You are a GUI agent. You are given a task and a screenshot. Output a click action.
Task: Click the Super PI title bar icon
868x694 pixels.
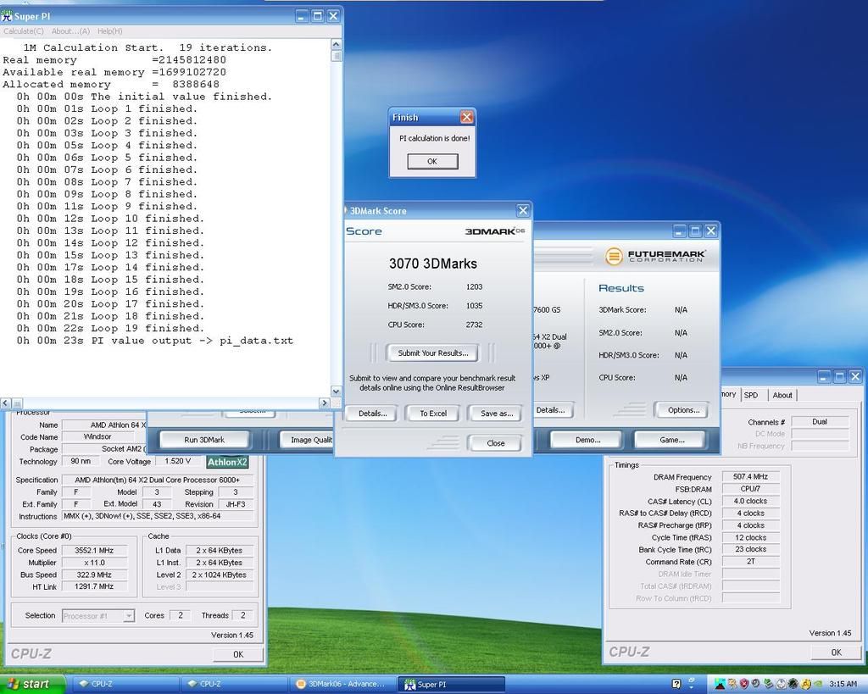point(7,16)
